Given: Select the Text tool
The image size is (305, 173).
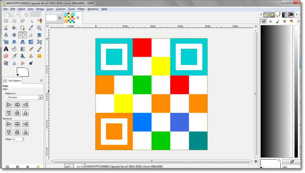Looking at the screenshot, I should point(6,49).
